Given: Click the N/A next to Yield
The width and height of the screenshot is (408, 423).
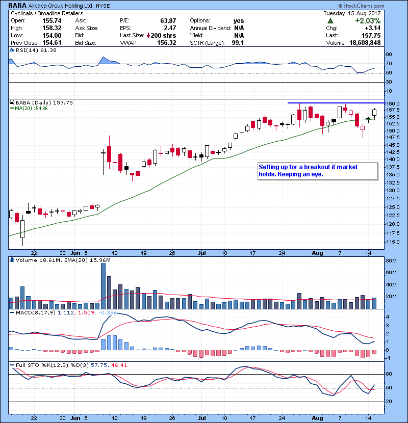Looking at the screenshot, I should point(239,36).
